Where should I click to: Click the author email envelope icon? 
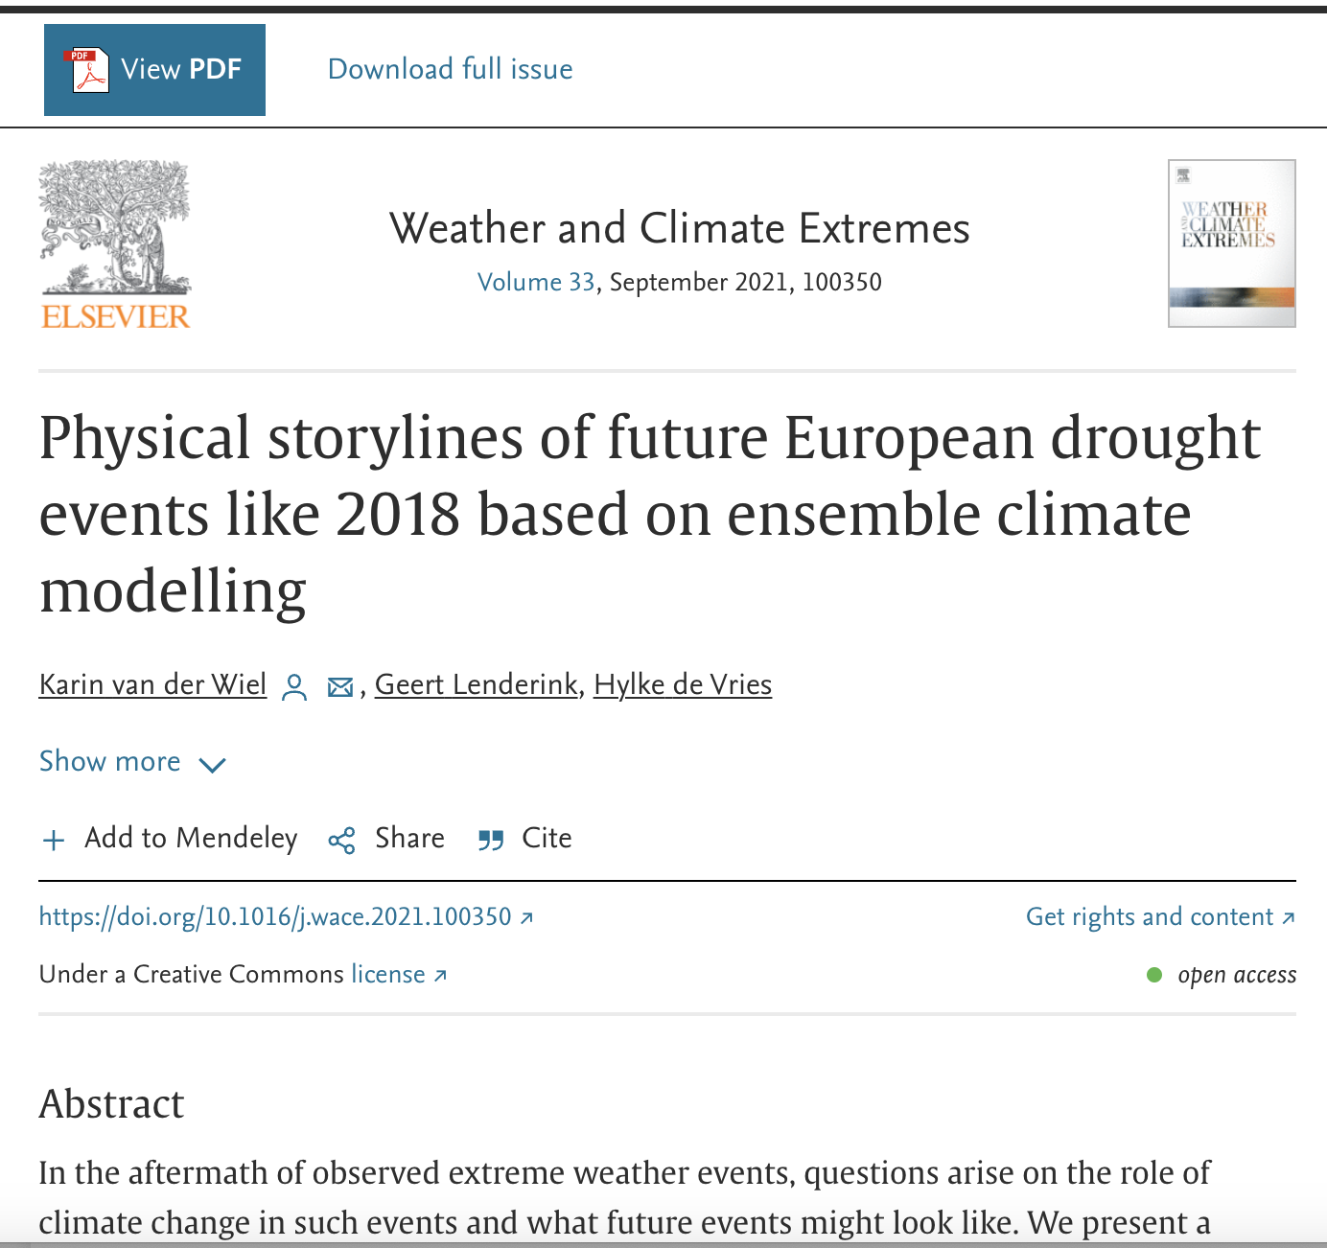click(340, 687)
